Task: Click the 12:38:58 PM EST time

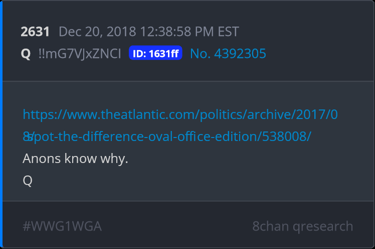Action: point(190,31)
